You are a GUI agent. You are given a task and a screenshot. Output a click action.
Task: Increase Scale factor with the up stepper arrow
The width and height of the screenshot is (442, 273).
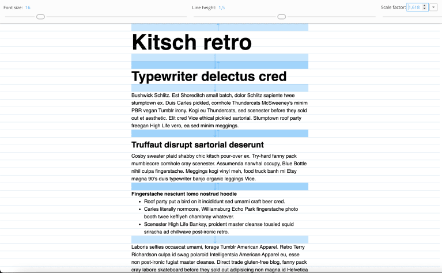click(425, 6)
